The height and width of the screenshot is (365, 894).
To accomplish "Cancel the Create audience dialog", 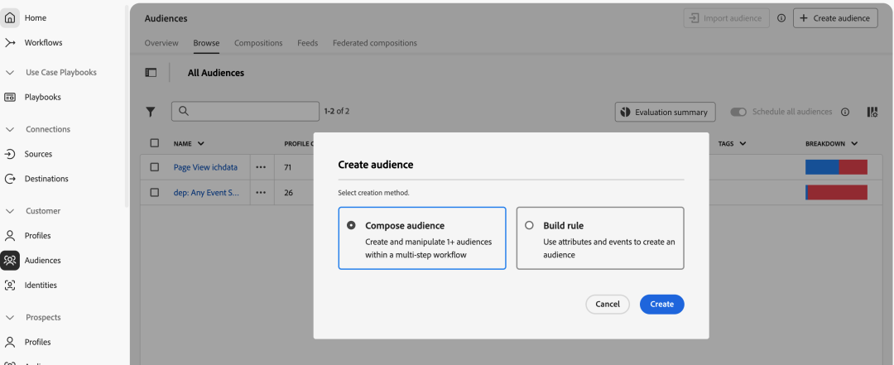I will (x=608, y=305).
